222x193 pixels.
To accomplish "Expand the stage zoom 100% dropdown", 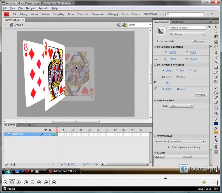I will [150, 25].
